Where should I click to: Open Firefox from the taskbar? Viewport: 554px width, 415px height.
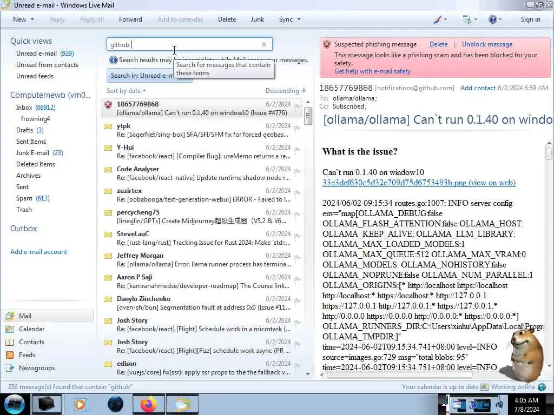pos(149,404)
